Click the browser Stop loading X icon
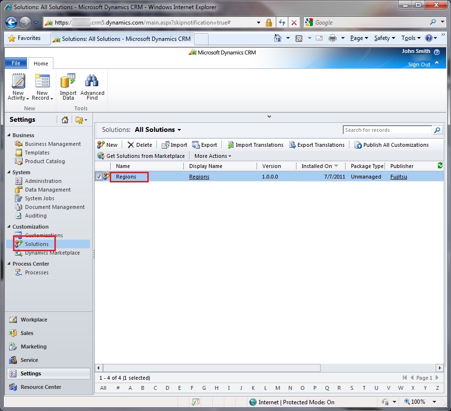Screen dimensions: 451x411 tap(294, 23)
